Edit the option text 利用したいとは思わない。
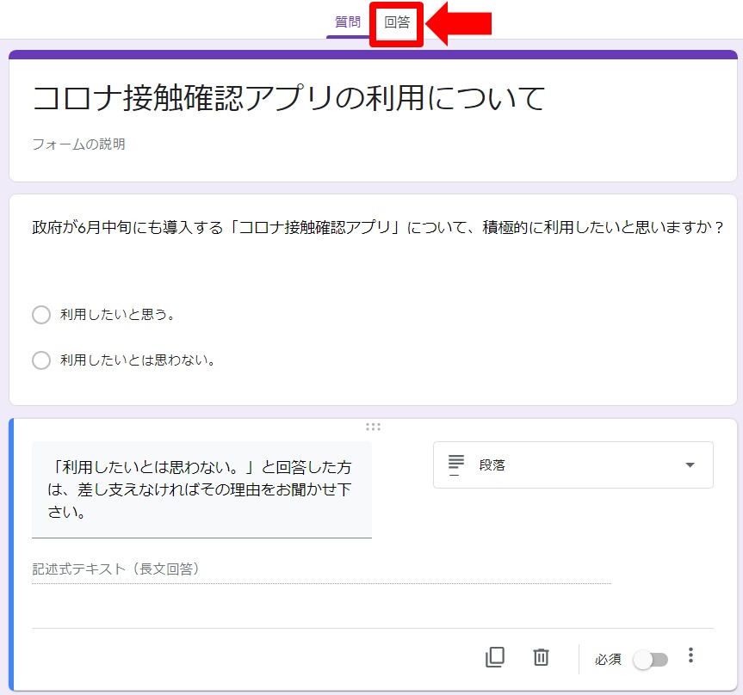Image resolution: width=743 pixels, height=695 pixels. tap(138, 360)
